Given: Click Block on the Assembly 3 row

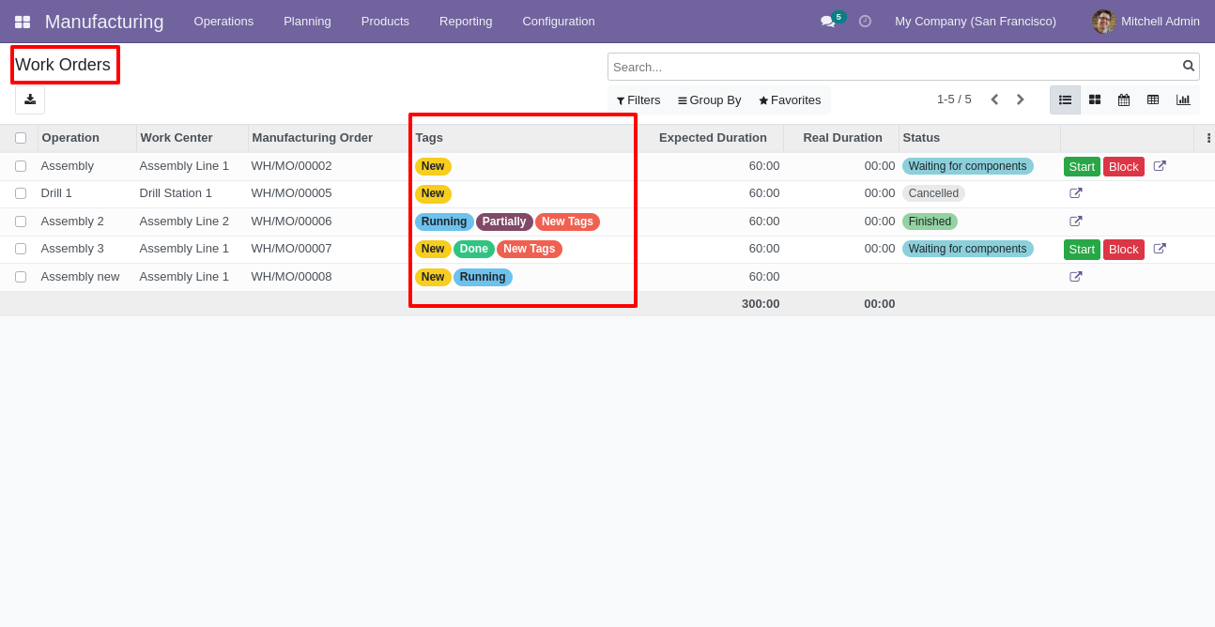Looking at the screenshot, I should tap(1123, 250).
